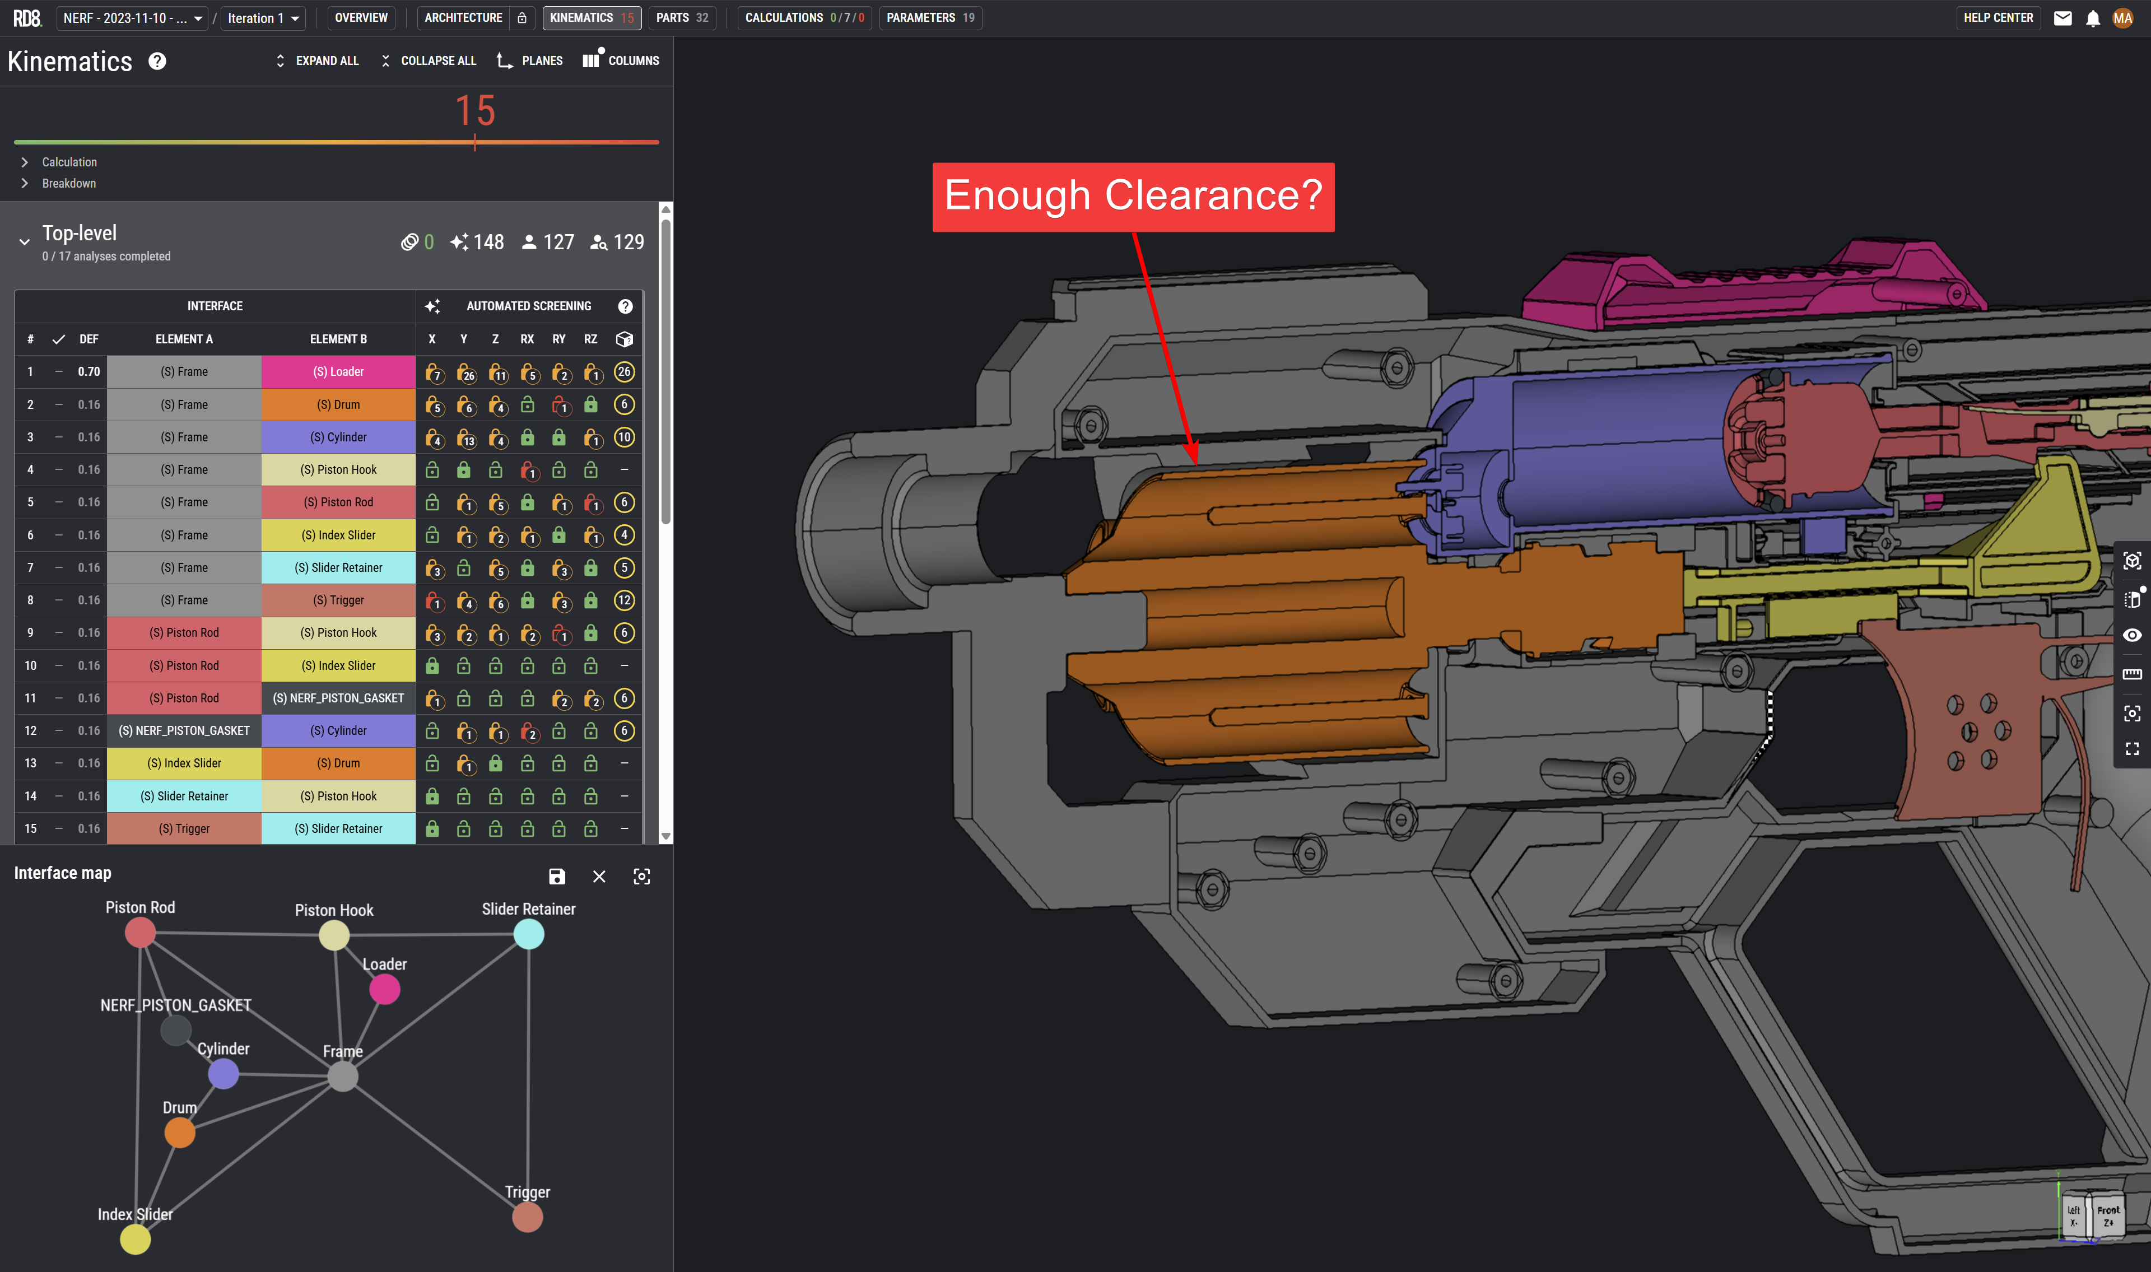Click the Drum node in interface map
Screen dimensions: 2151x1272
180,1133
